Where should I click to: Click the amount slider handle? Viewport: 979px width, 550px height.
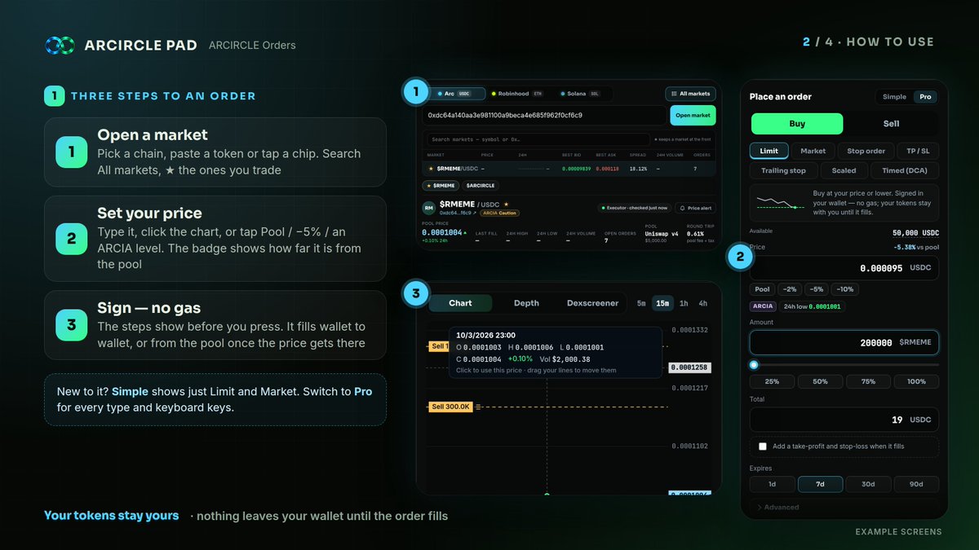coord(754,364)
